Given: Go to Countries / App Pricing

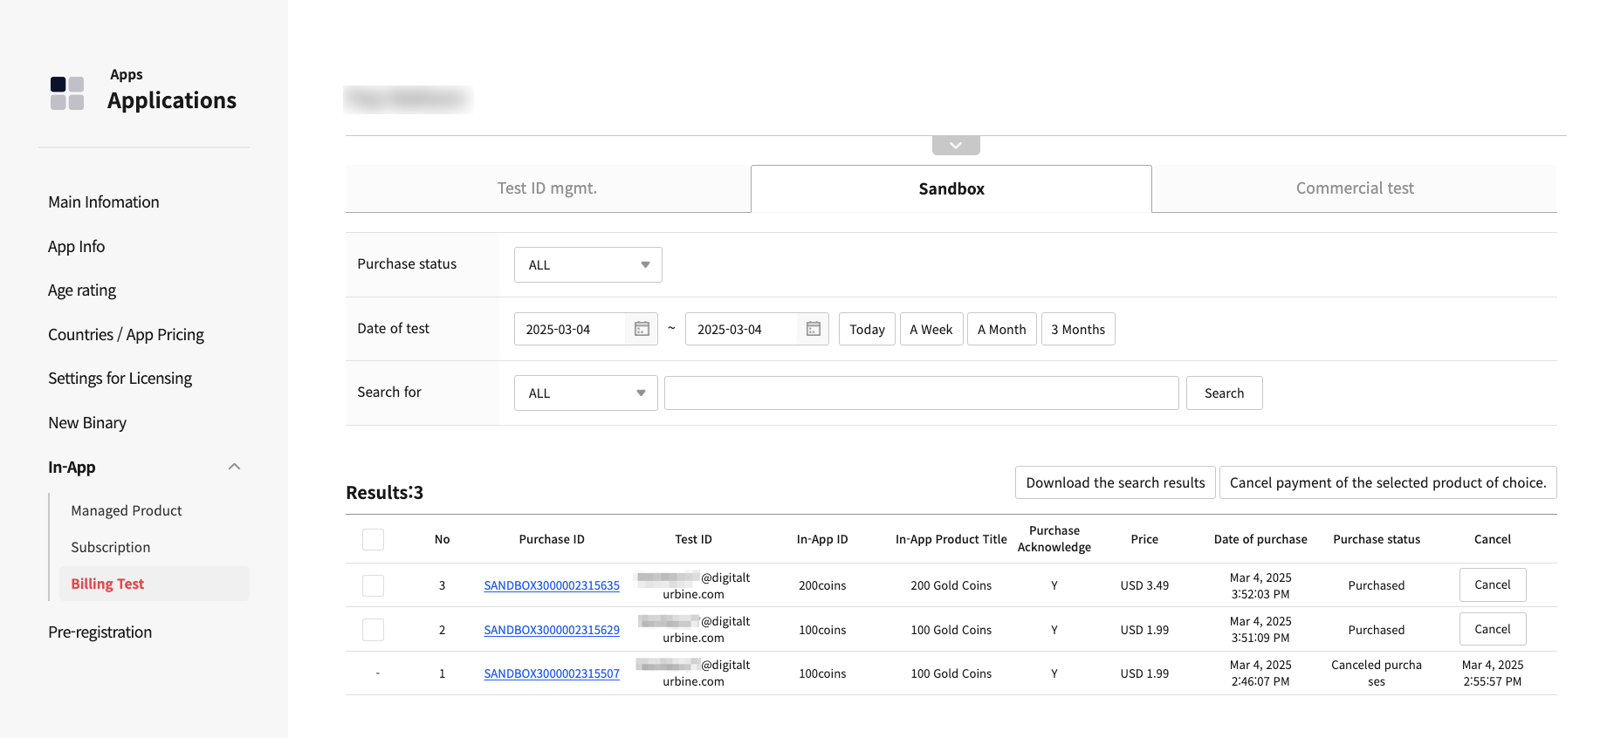Looking at the screenshot, I should [126, 335].
